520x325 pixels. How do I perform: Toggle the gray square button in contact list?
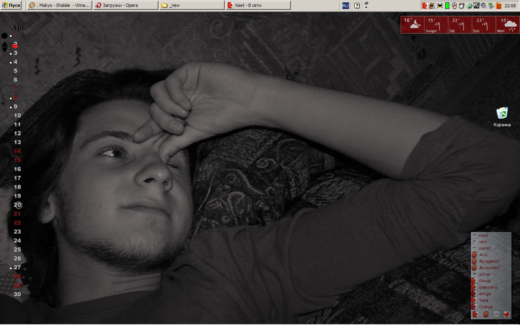(x=496, y=314)
